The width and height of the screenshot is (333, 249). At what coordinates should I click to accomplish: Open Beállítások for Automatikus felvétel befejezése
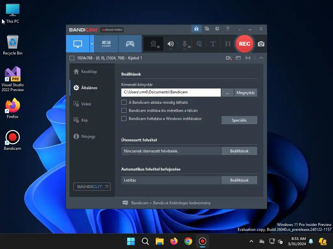coord(239,180)
